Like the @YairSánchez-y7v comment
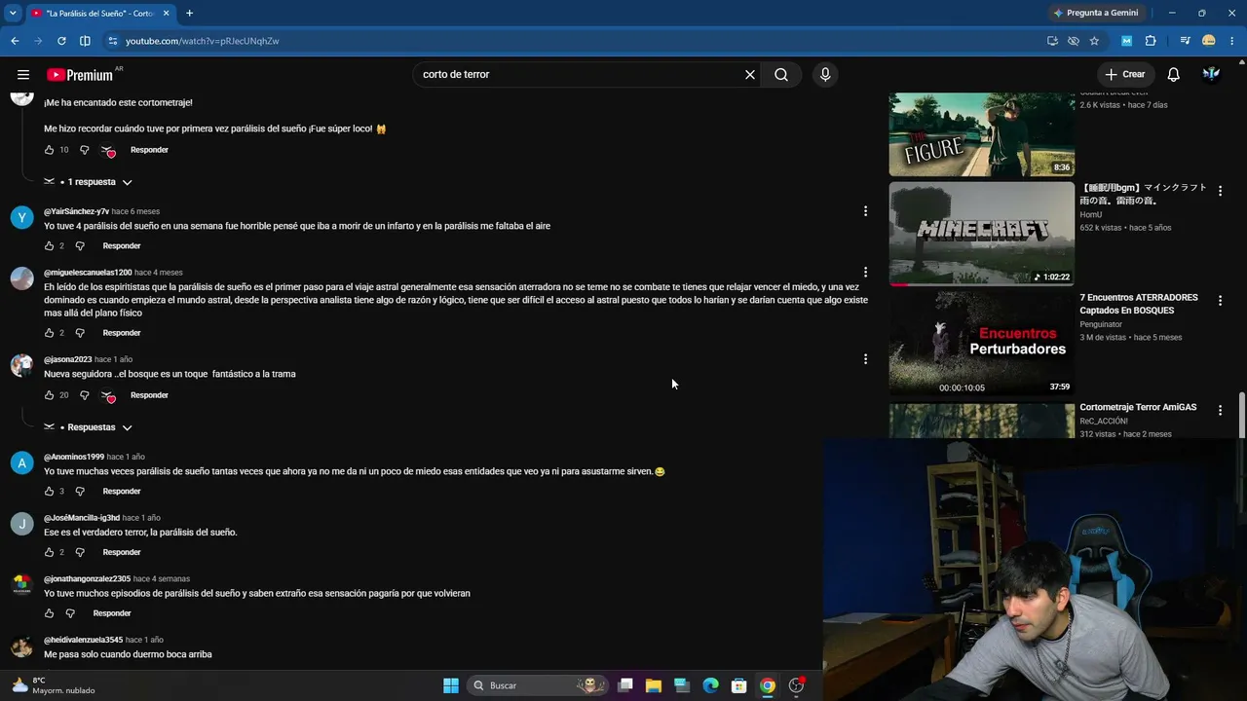The image size is (1247, 701). tap(49, 246)
